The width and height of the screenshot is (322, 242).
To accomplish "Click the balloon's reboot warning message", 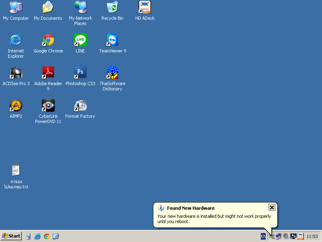I will click(214, 219).
